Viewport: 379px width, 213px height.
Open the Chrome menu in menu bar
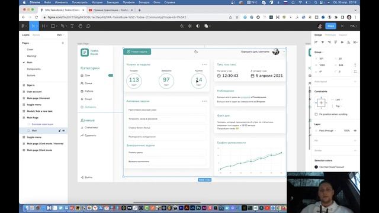pyautogui.click(x=34, y=2)
